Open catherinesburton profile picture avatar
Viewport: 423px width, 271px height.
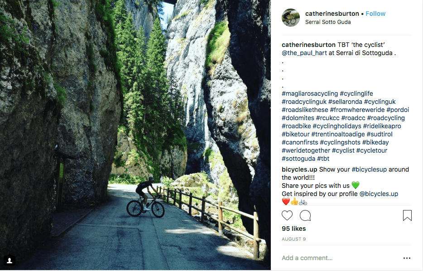[290, 18]
